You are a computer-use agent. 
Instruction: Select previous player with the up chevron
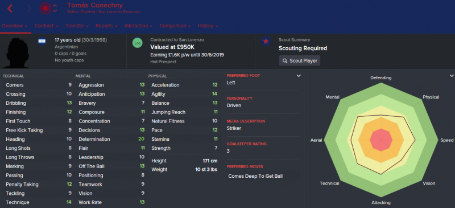pyautogui.click(x=55, y=6)
